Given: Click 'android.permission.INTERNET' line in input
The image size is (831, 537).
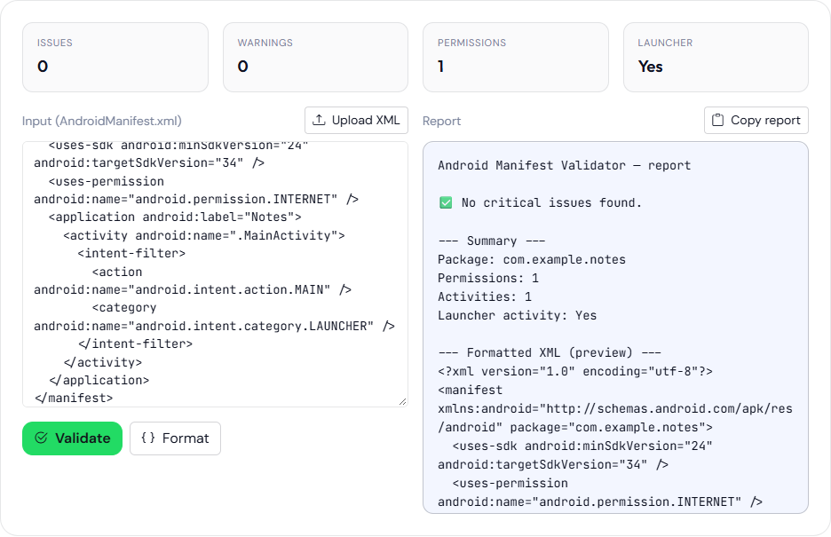Looking at the screenshot, I should [196, 199].
